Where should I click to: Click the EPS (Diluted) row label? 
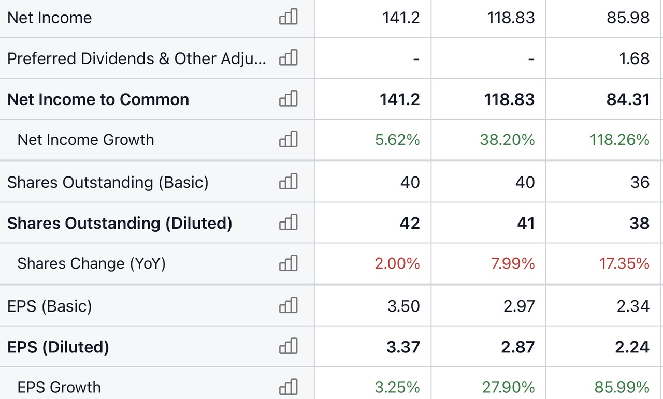(x=58, y=347)
